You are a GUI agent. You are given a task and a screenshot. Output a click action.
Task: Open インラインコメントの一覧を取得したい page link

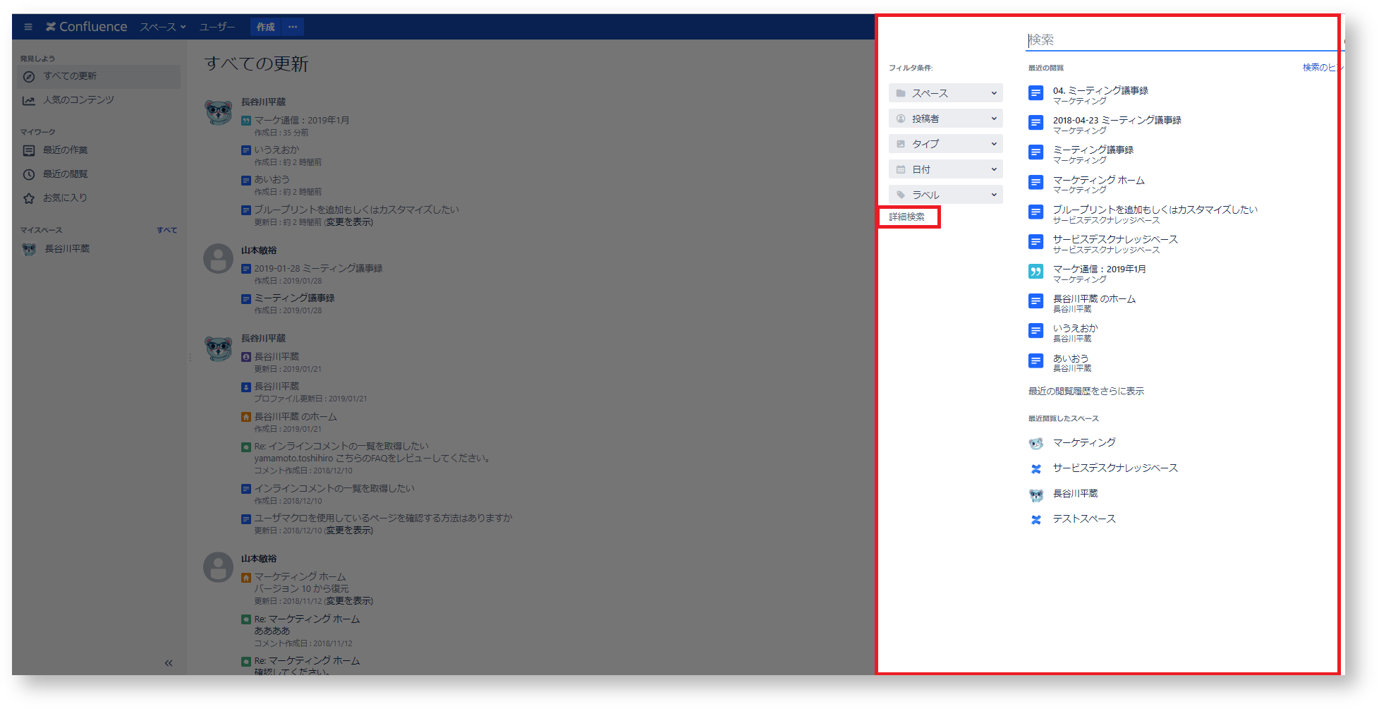click(334, 489)
